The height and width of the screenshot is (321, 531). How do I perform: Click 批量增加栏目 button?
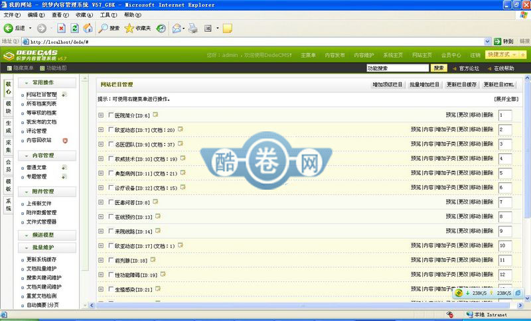coord(424,85)
